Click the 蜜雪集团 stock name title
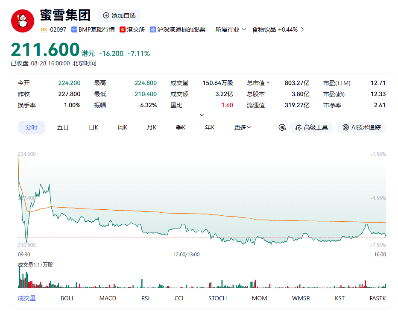The image size is (398, 314). point(65,15)
